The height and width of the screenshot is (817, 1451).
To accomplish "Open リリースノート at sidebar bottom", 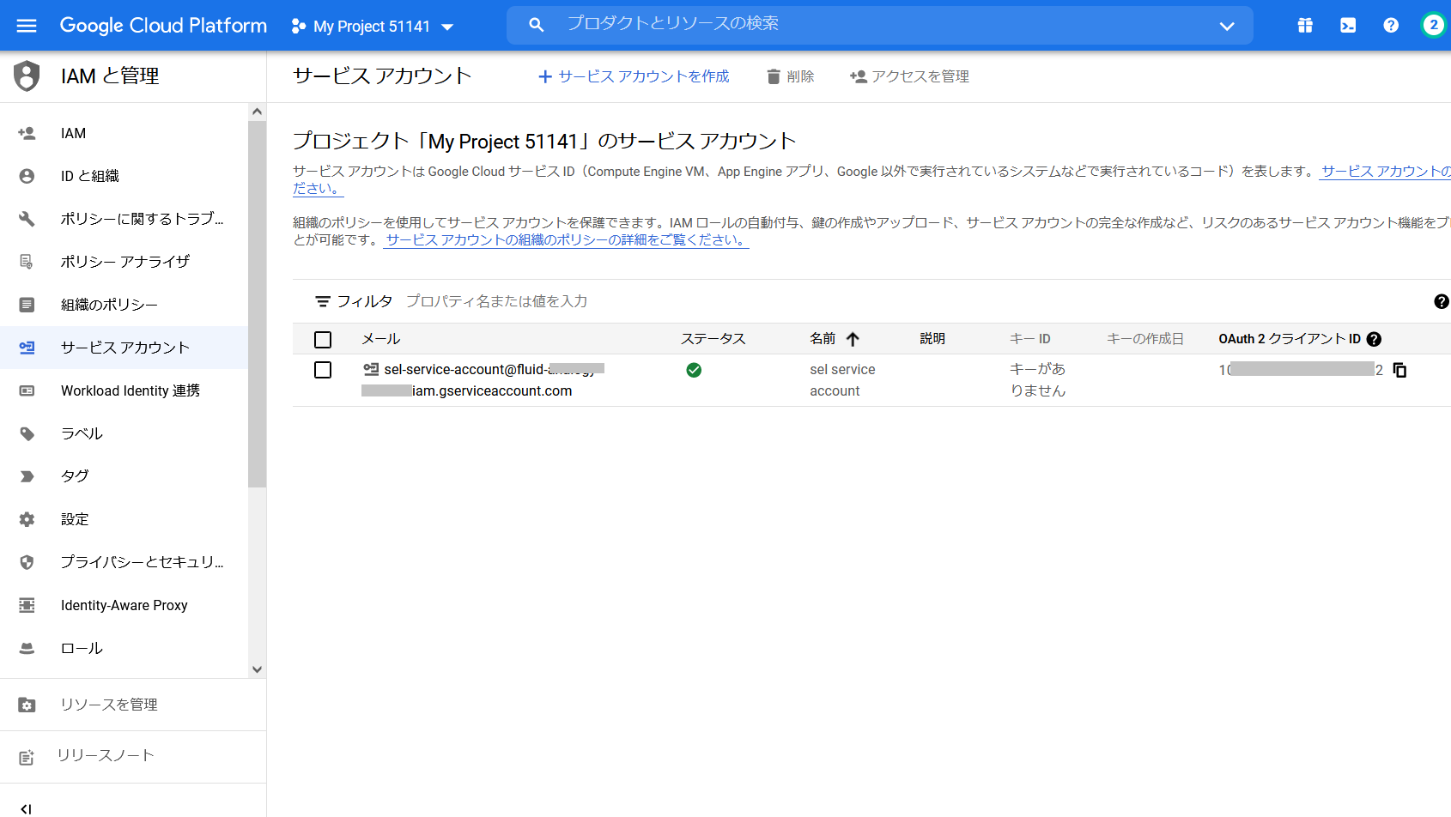I will click(133, 756).
